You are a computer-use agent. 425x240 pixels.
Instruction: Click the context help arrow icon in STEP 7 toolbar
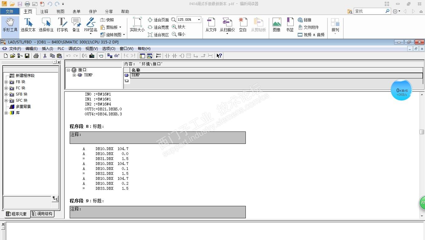[219, 56]
